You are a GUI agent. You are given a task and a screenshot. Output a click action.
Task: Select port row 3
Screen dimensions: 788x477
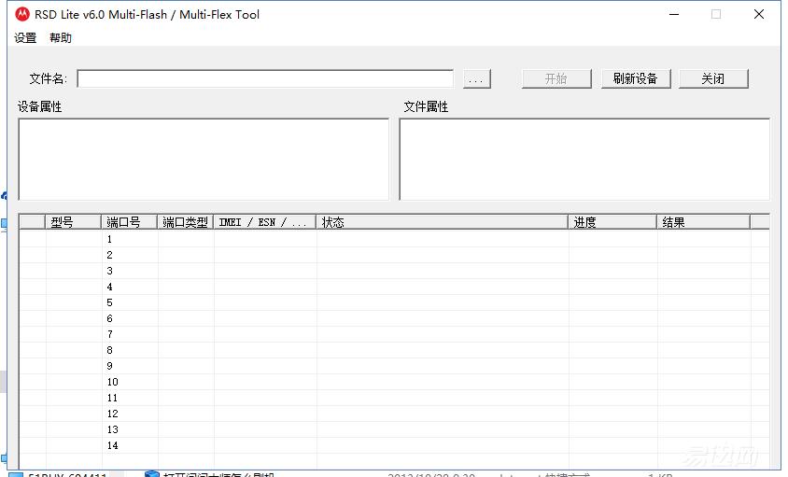[x=394, y=271]
